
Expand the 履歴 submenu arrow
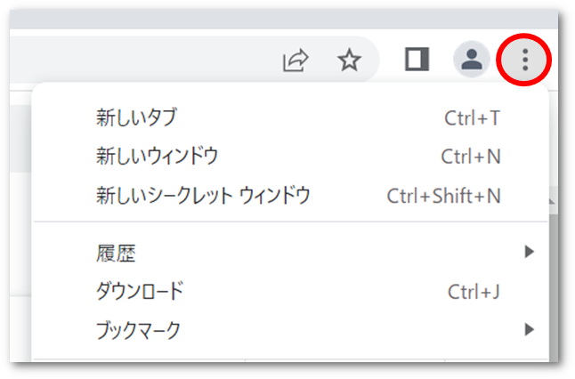coord(529,252)
